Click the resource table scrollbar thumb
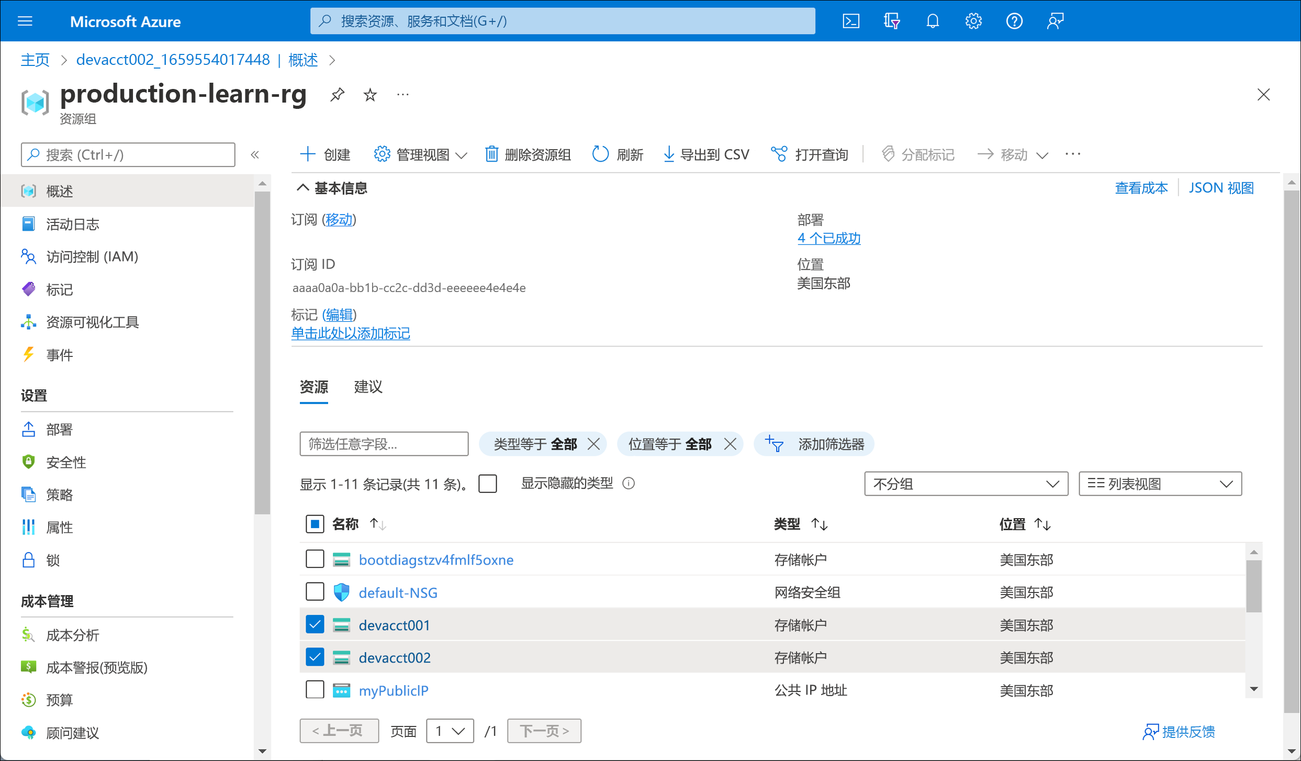The height and width of the screenshot is (761, 1301). [1254, 586]
